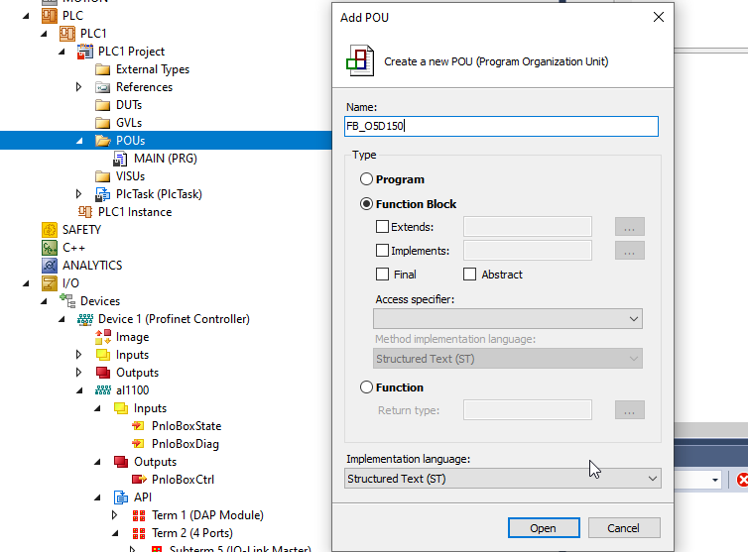
Task: Click the ANALYTICS node icon
Action: pos(50,266)
